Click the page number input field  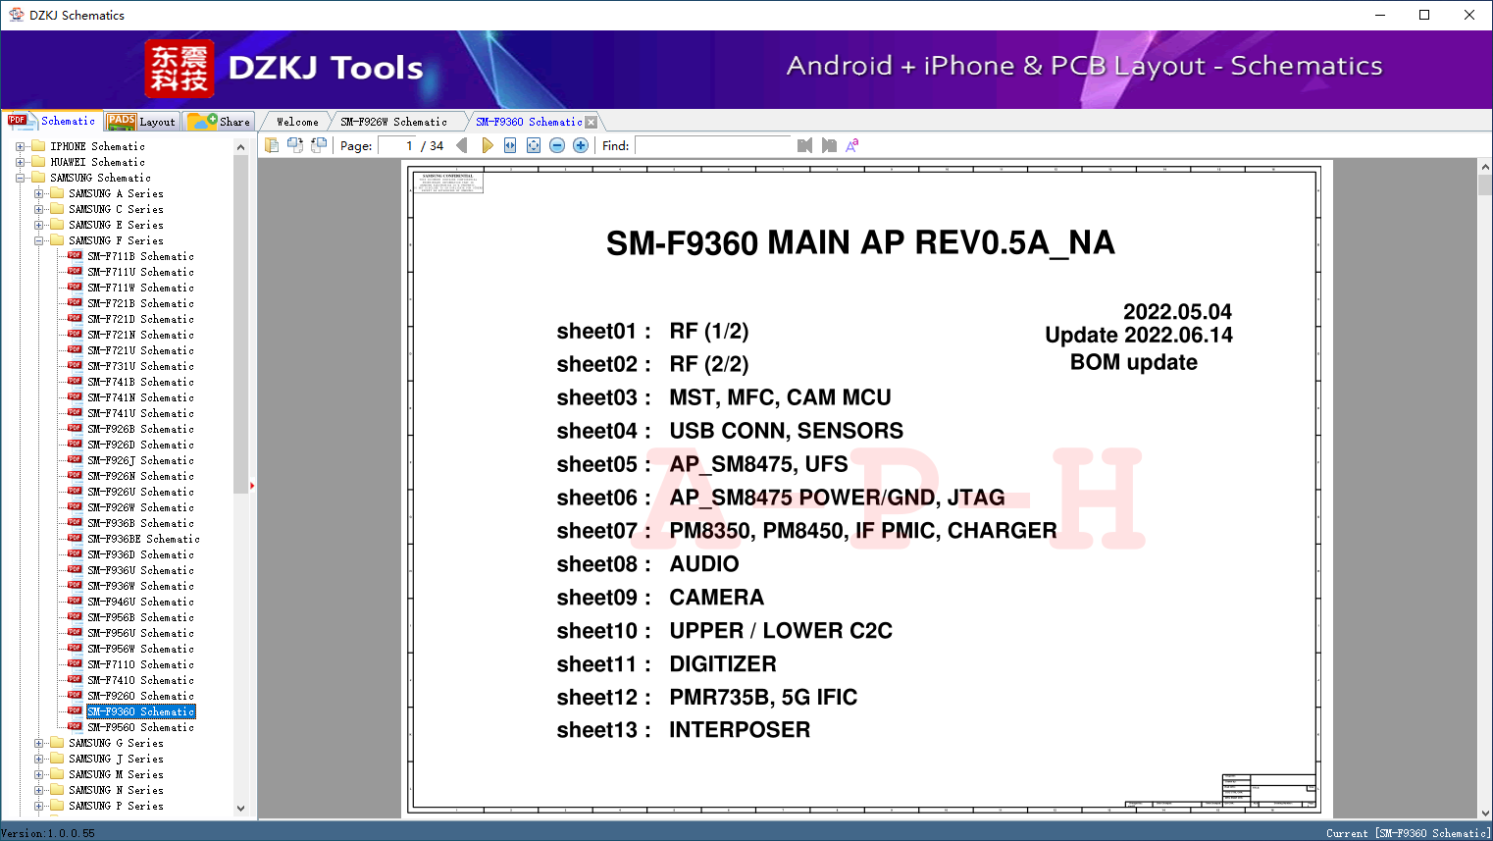(398, 145)
